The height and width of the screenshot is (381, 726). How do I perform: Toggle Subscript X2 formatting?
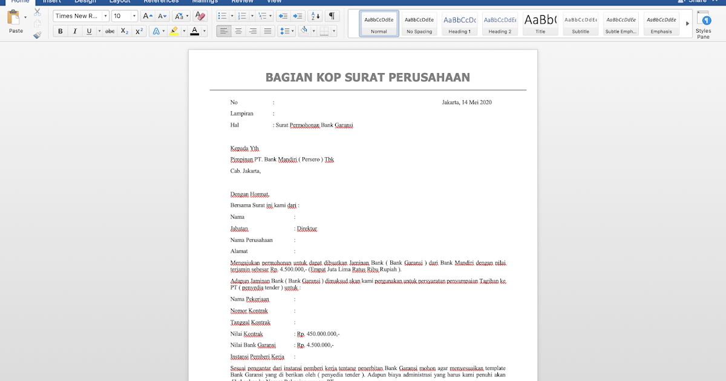tap(124, 31)
